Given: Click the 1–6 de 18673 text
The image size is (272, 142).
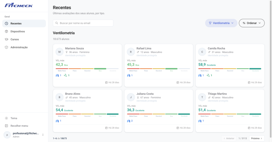Looking at the screenshot, I should (x=60, y=138).
